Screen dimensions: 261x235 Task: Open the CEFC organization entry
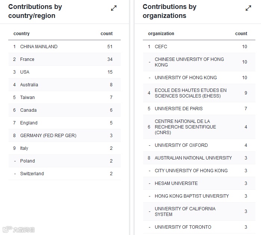click(161, 47)
